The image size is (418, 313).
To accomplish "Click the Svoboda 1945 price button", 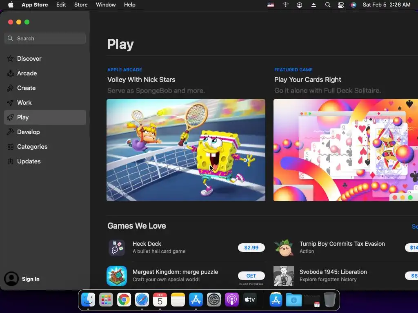I will (x=411, y=276).
